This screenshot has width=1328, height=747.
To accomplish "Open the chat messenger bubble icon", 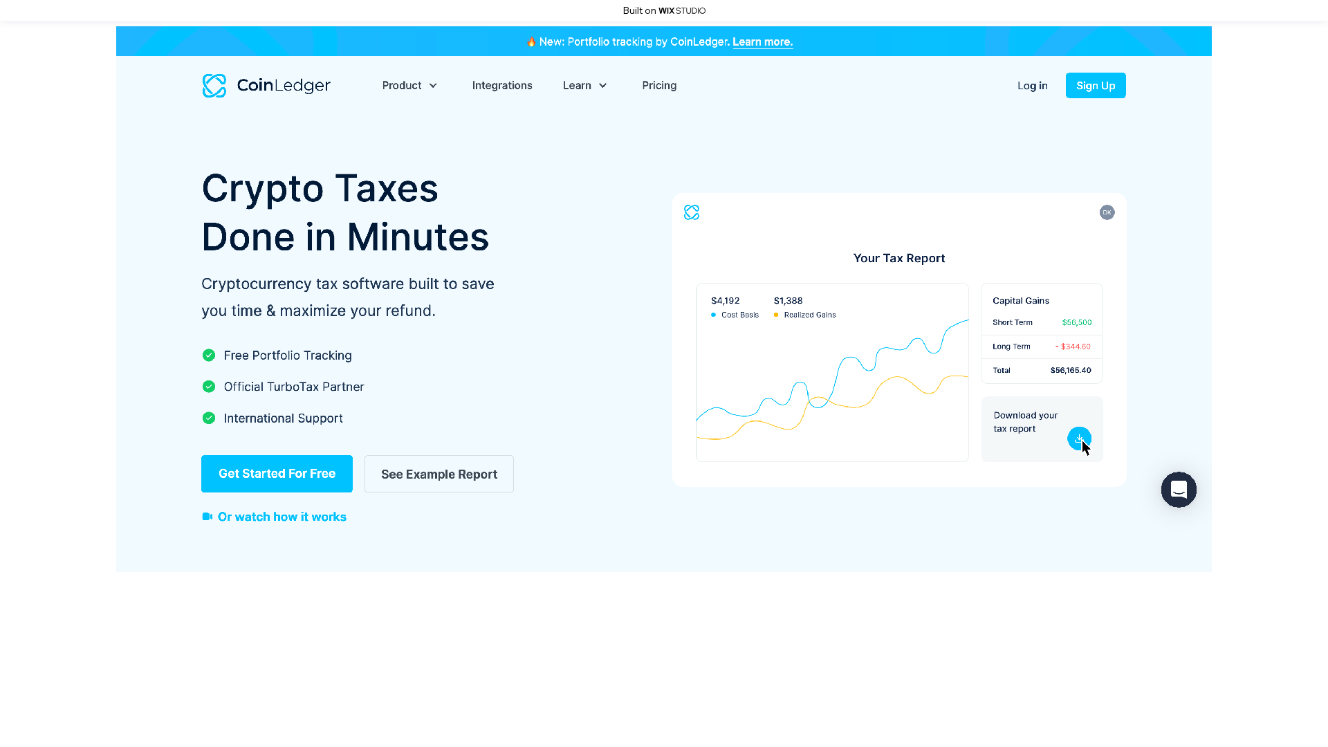I will click(x=1179, y=490).
